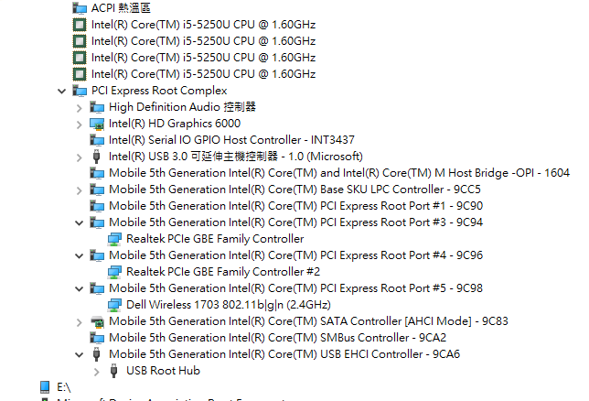Collapse the PCI Express Root Complex node

pyautogui.click(x=61, y=91)
